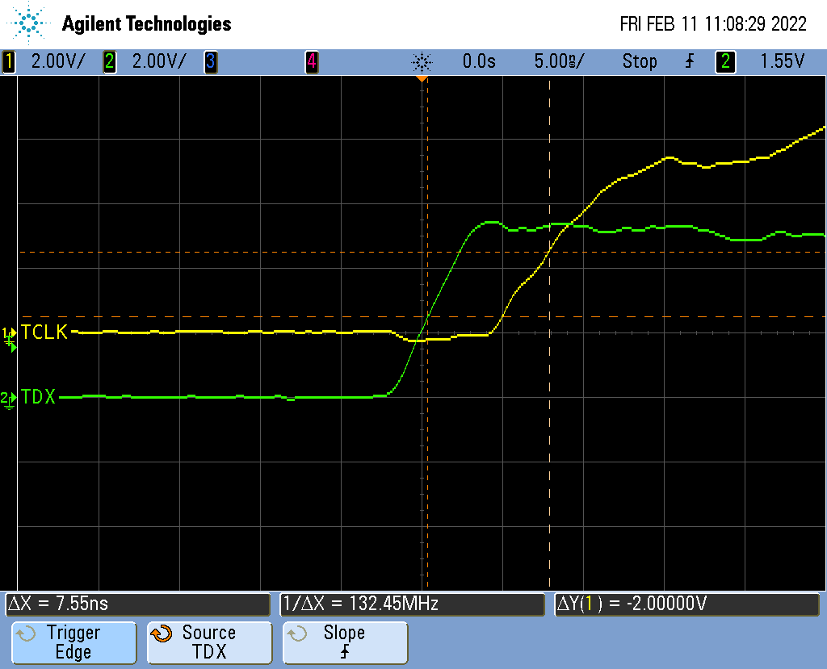Toggle the Stop run status
827x669 pixels.
(x=639, y=61)
